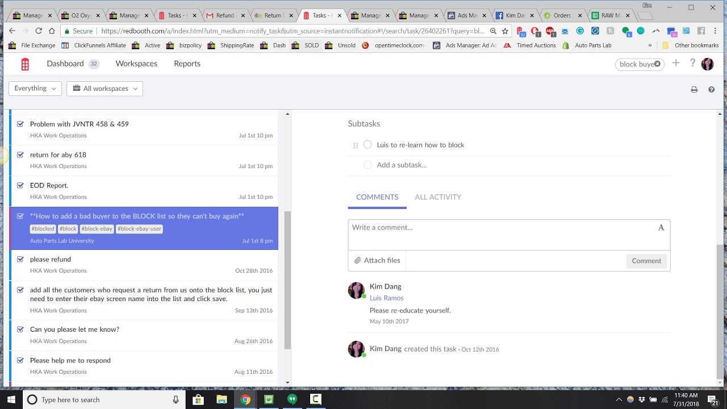
Task: Click the Comment button
Action: pyautogui.click(x=646, y=261)
